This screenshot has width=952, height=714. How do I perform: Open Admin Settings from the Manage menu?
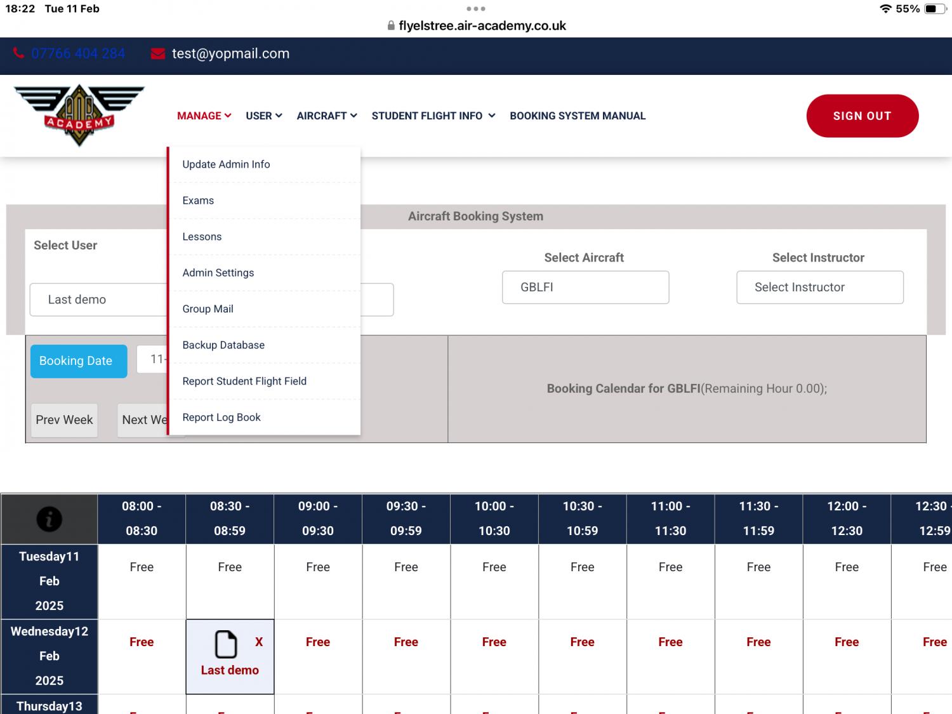(x=218, y=272)
